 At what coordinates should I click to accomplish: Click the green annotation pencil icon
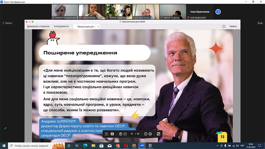point(5,128)
